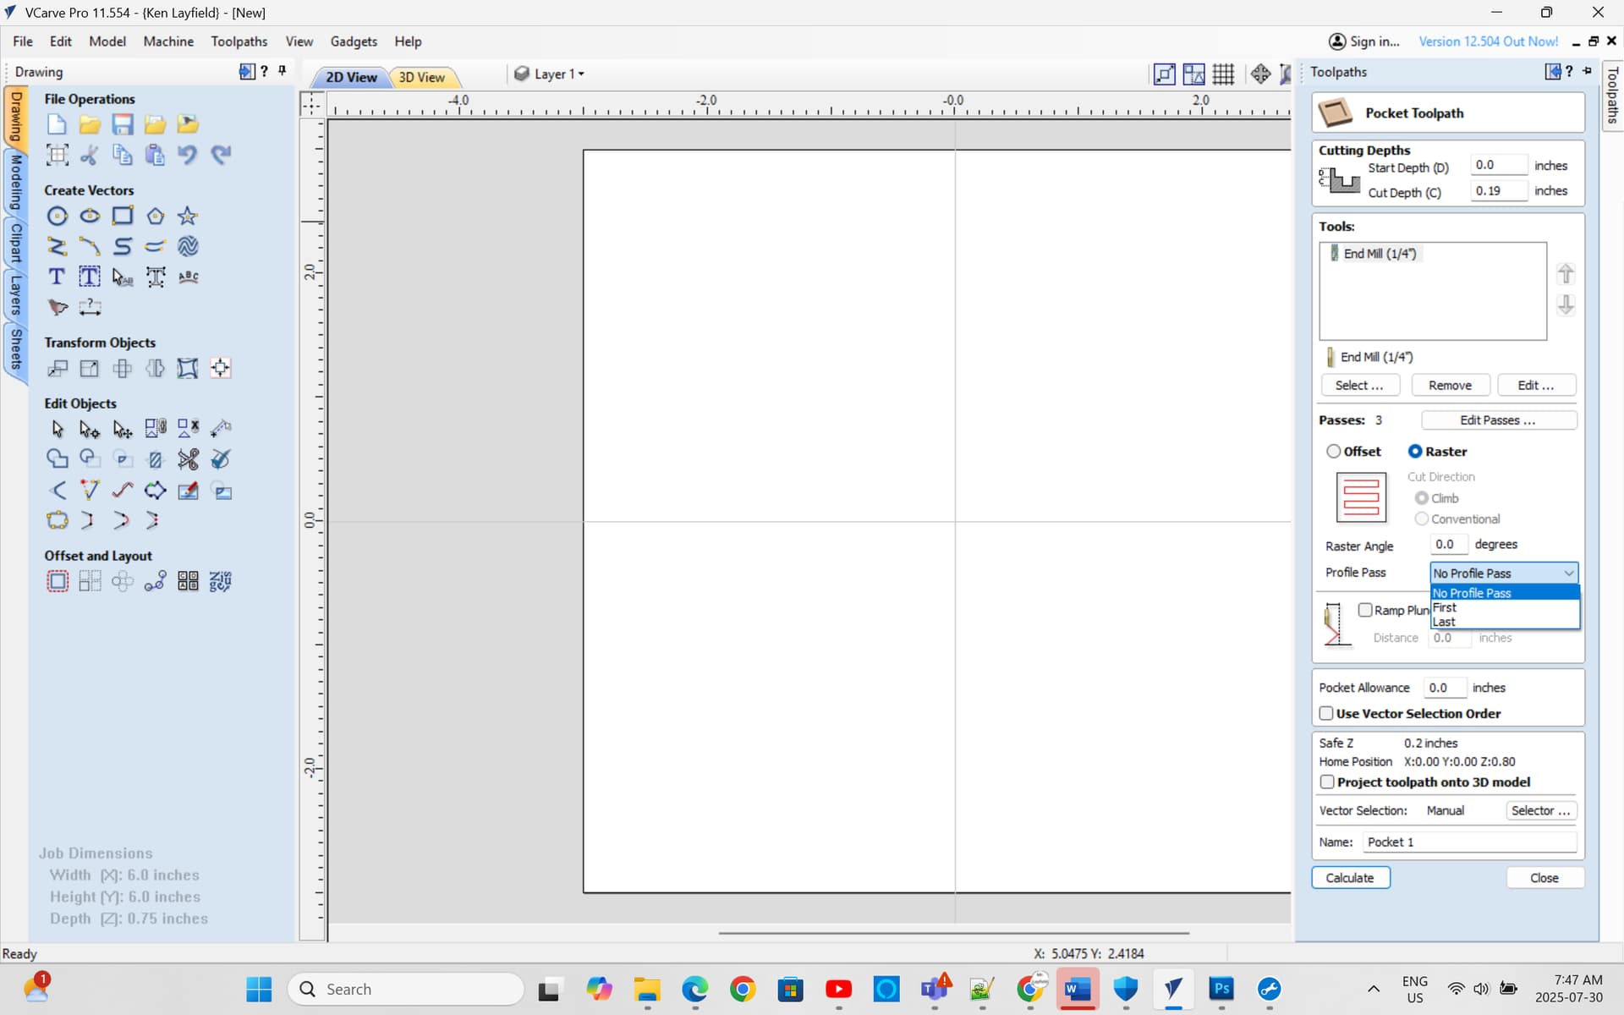Select the Draw Circle tool
Screen dimensions: 1624x1015
click(x=57, y=216)
